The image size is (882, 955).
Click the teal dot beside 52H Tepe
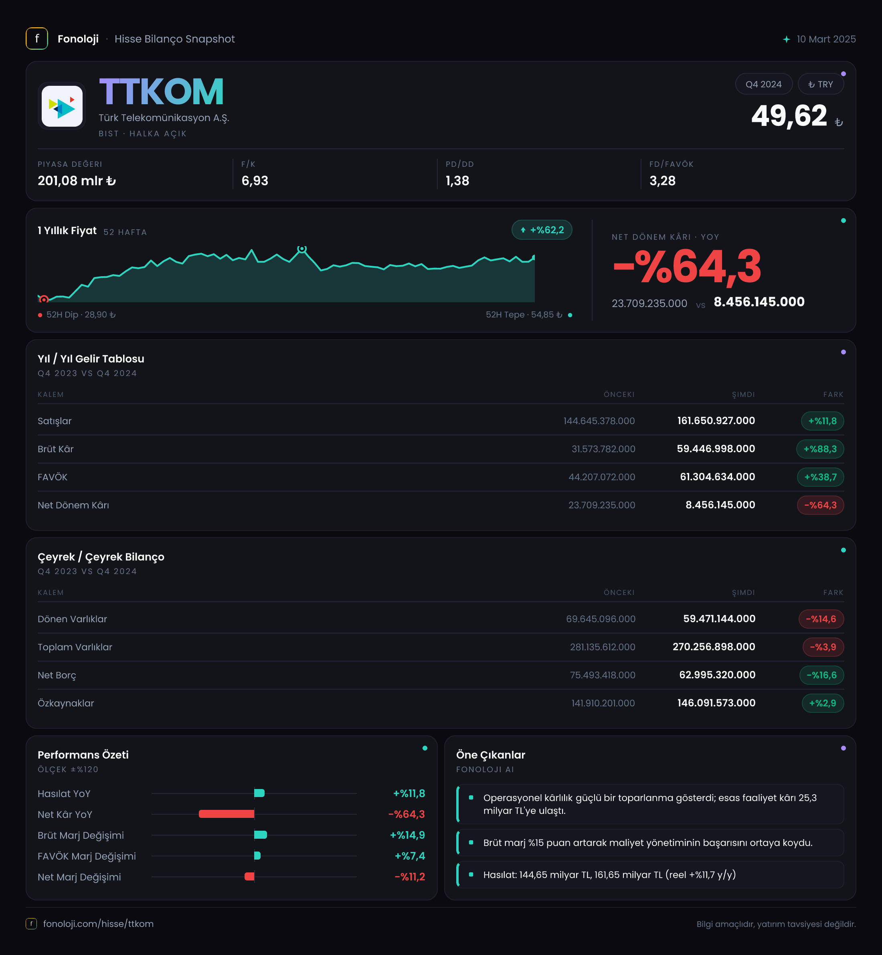click(570, 315)
